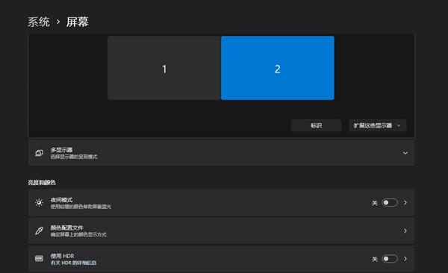Select display 2 in the monitor arrangement
Image resolution: width=448 pixels, height=273 pixels.
coord(278,68)
